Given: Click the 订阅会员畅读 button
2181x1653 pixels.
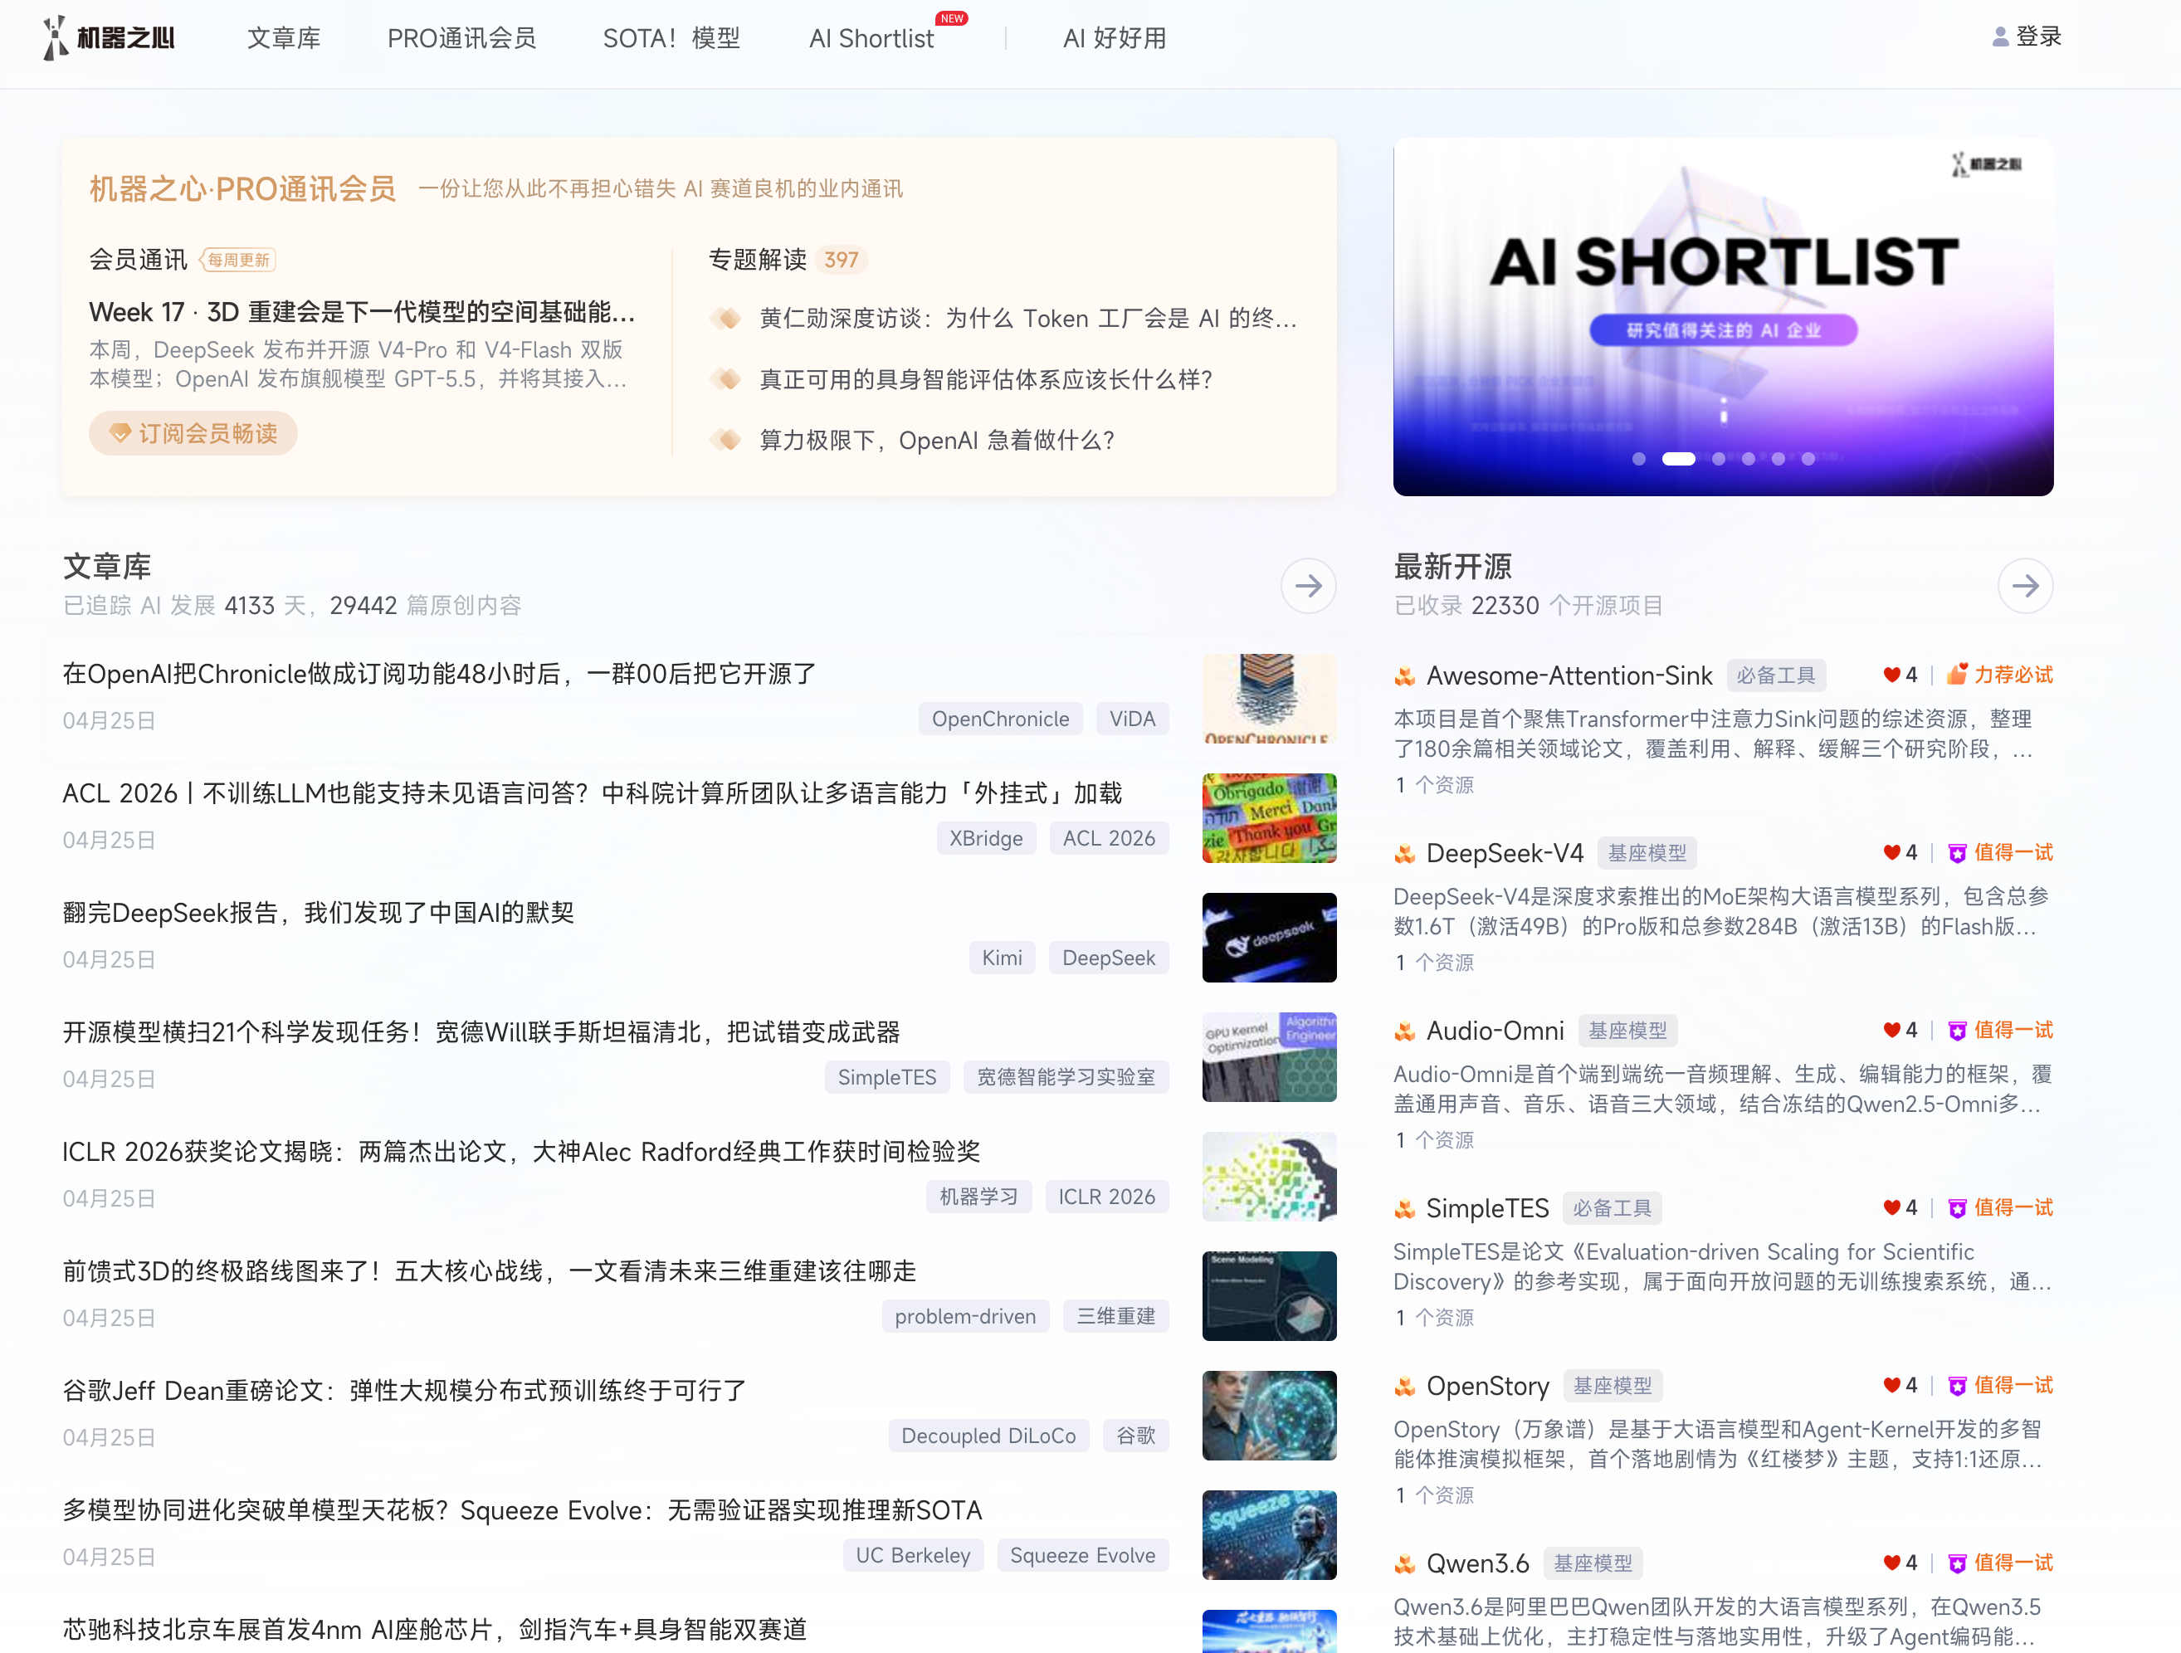Looking at the screenshot, I should 193,432.
